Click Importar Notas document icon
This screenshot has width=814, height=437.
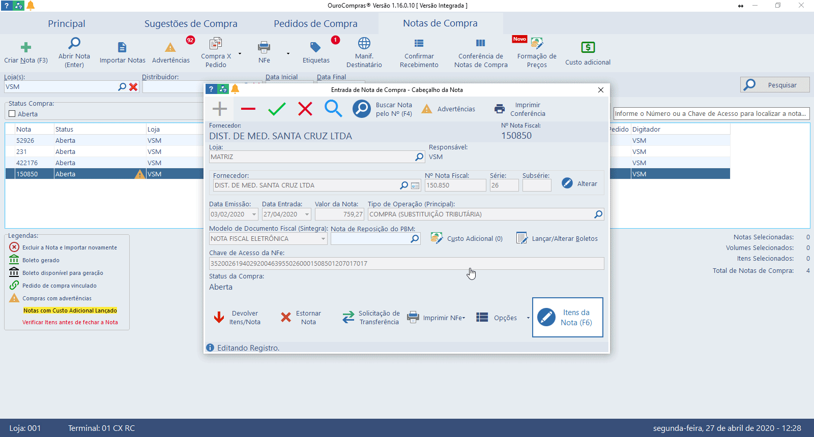122,47
